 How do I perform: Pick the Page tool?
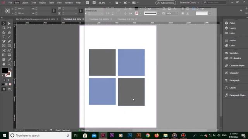point(4,28)
